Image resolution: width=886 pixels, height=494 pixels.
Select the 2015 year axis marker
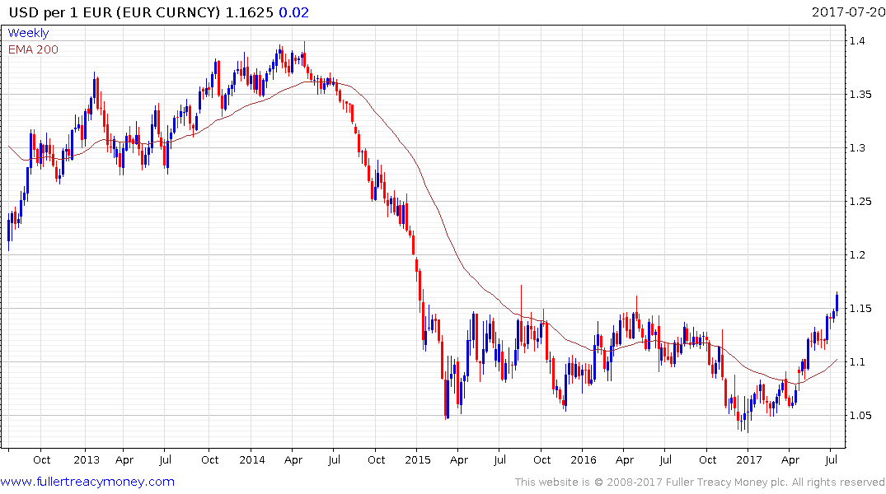[418, 459]
